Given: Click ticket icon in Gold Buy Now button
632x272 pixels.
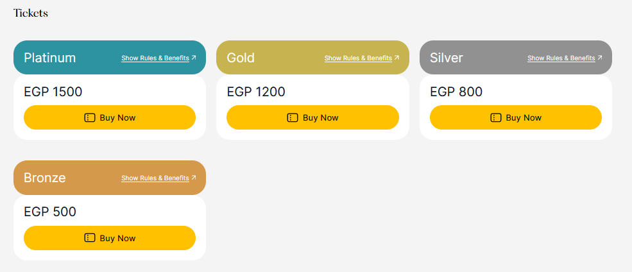Looking at the screenshot, I should pos(292,117).
